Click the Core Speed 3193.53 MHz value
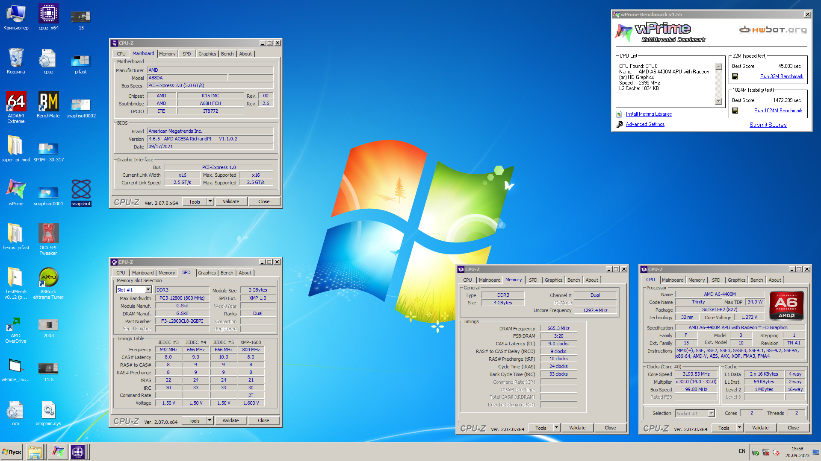Image resolution: width=821 pixels, height=461 pixels. coord(696,374)
